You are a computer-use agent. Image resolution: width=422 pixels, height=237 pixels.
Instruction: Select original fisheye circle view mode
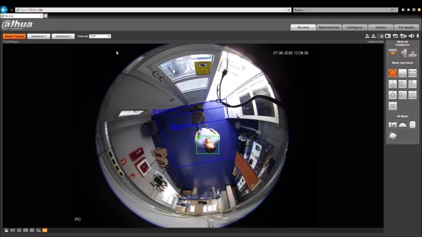pyautogui.click(x=393, y=73)
